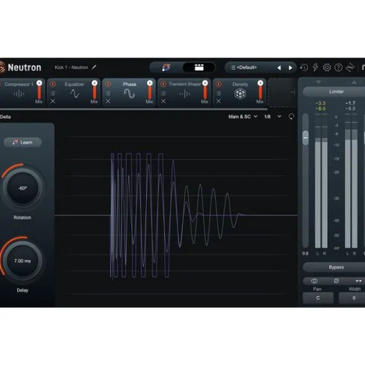Open the undo history clock icon
The height and width of the screenshot is (366, 365).
coord(304,68)
